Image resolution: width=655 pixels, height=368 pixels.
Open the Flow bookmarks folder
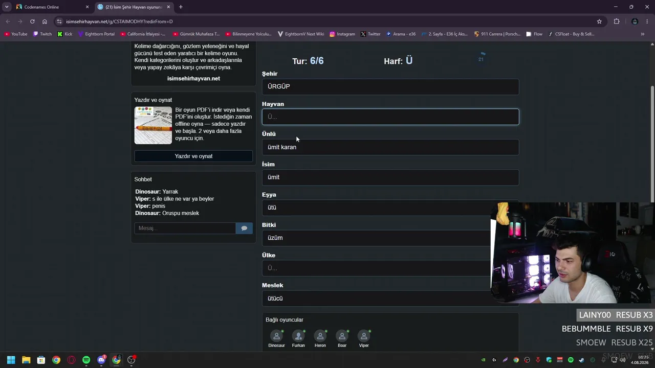[534, 34]
